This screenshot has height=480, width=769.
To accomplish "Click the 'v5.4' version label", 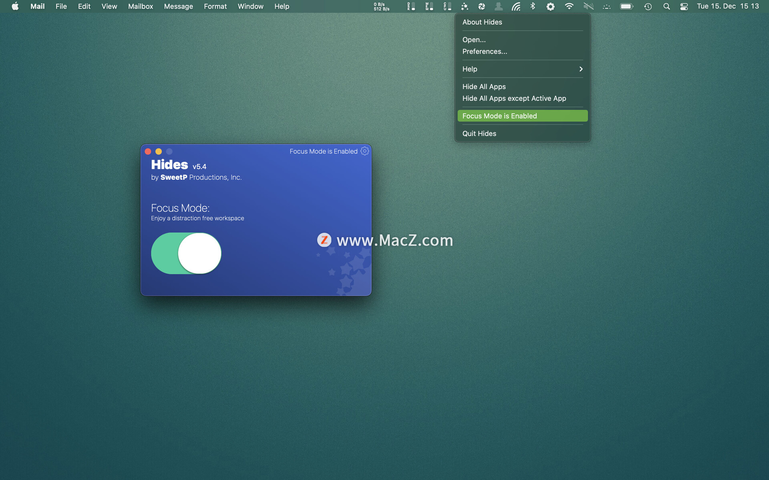I will pyautogui.click(x=199, y=166).
